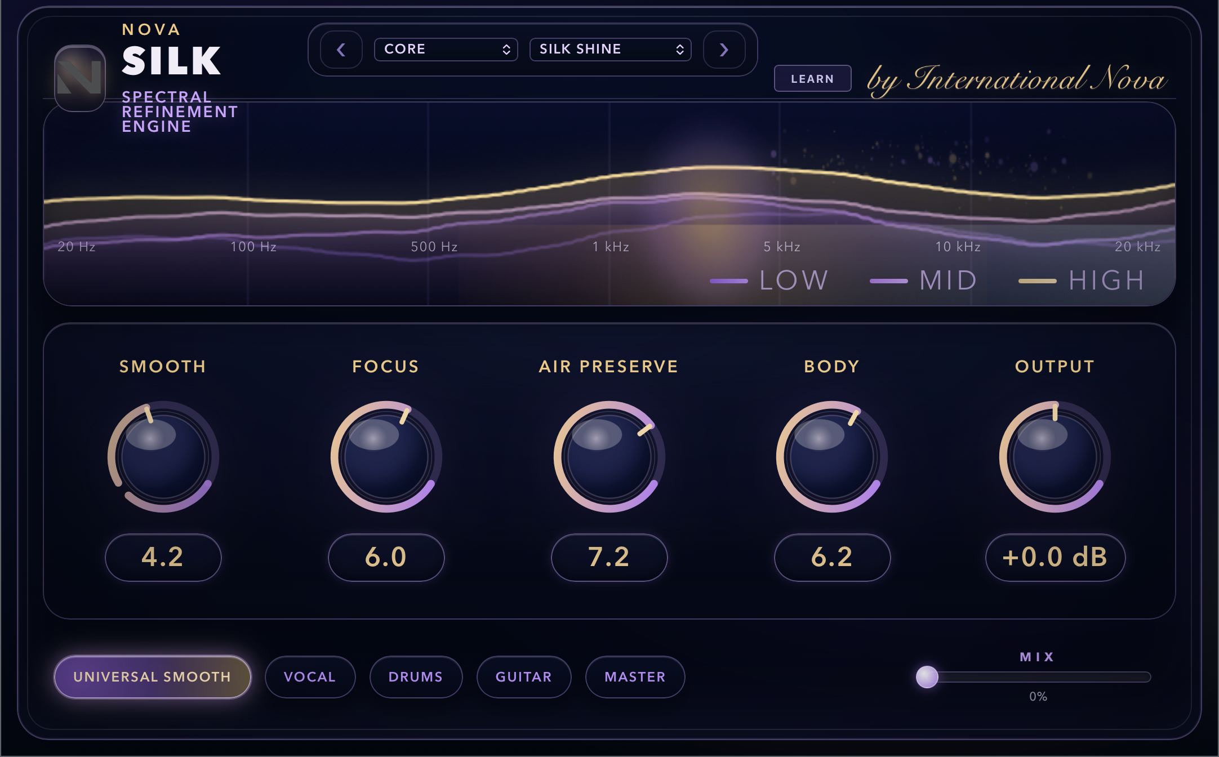1219x757 pixels.
Task: Click the 20 kHz frequency label
Action: click(1138, 247)
